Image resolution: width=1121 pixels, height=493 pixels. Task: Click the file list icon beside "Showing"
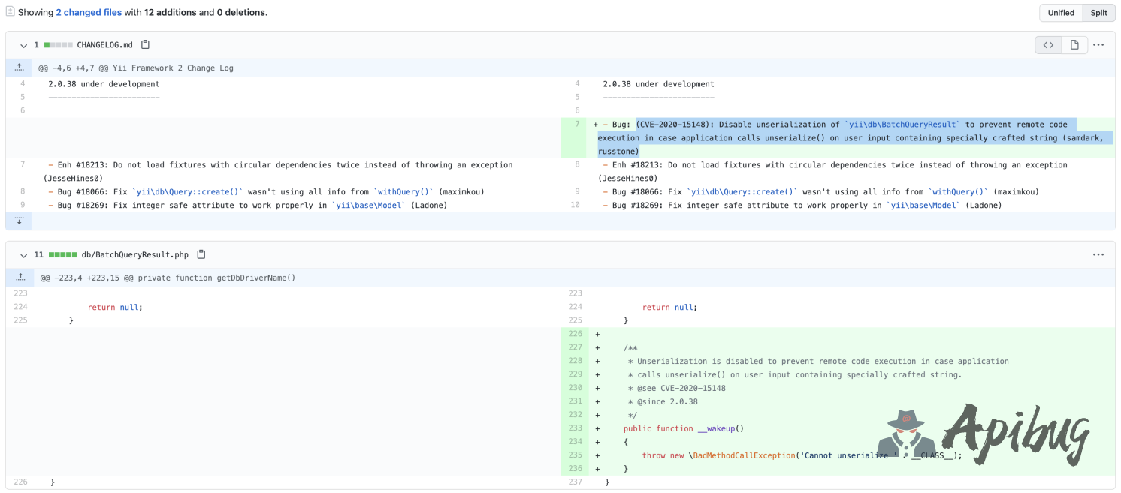[11, 12]
